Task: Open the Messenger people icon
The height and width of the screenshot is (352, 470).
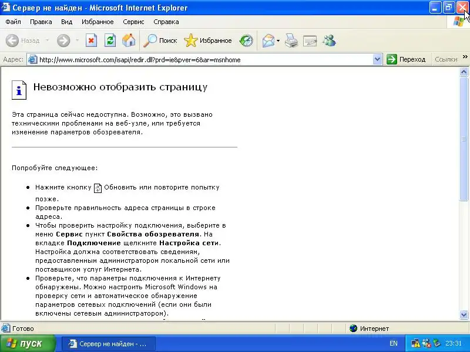Action: (329, 40)
